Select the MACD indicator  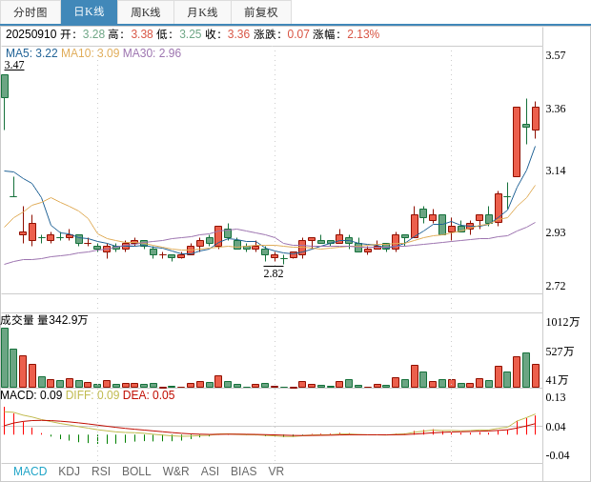[x=30, y=472]
